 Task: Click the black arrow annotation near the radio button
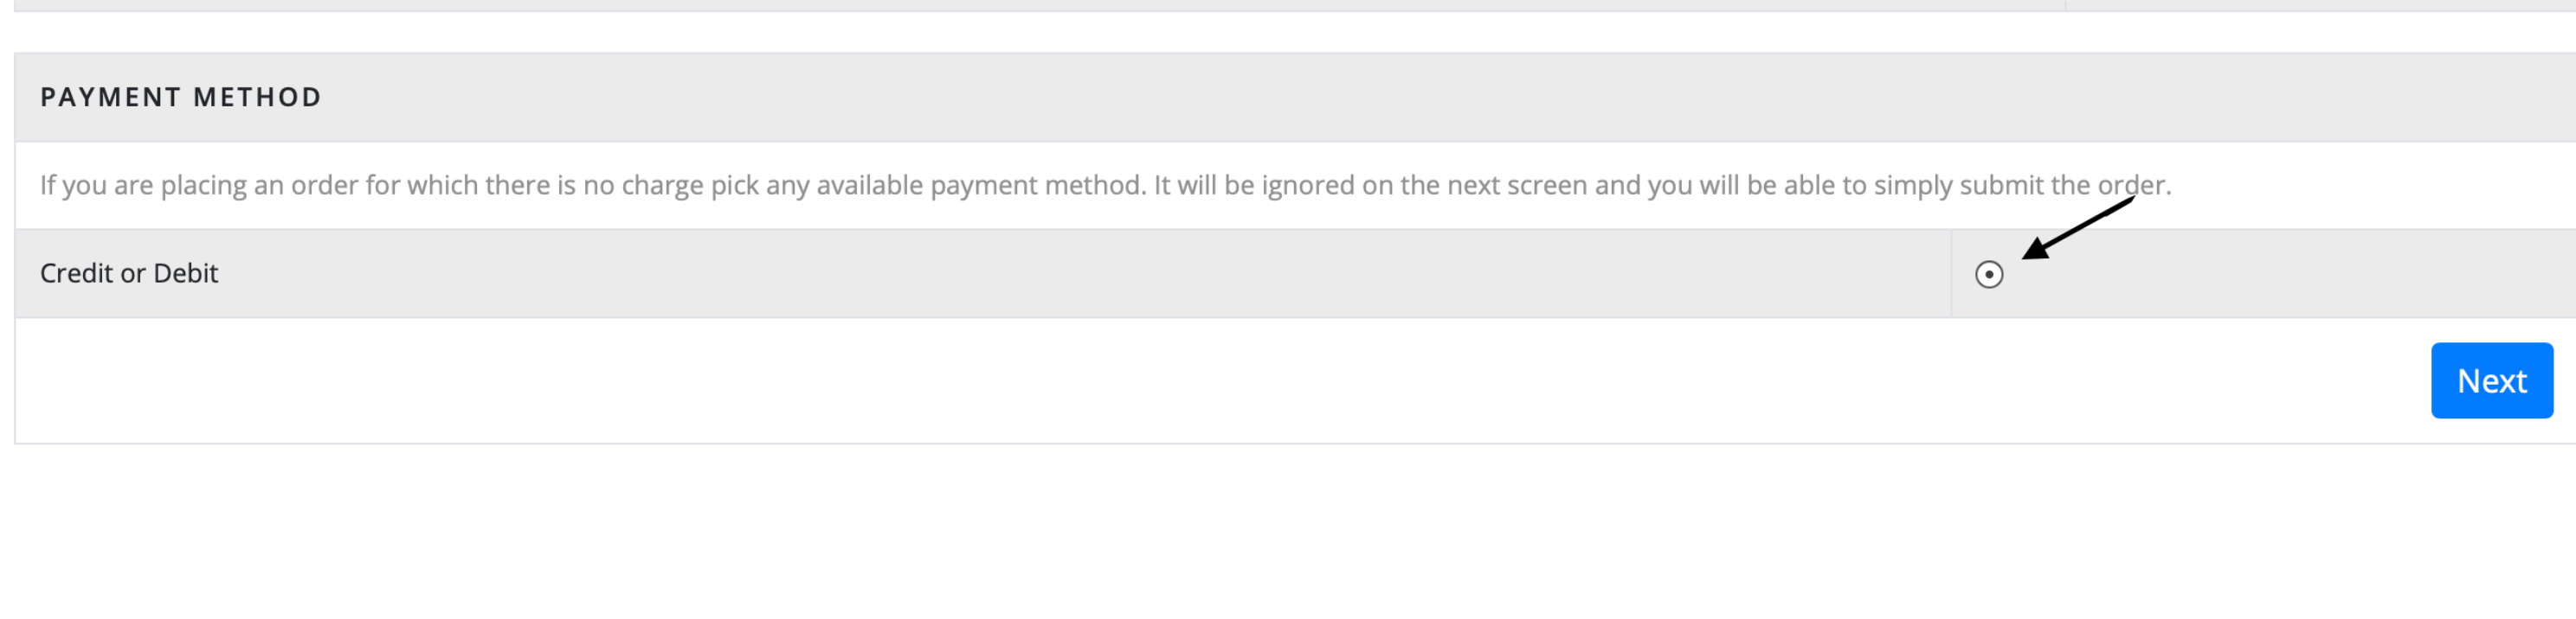point(2078,227)
